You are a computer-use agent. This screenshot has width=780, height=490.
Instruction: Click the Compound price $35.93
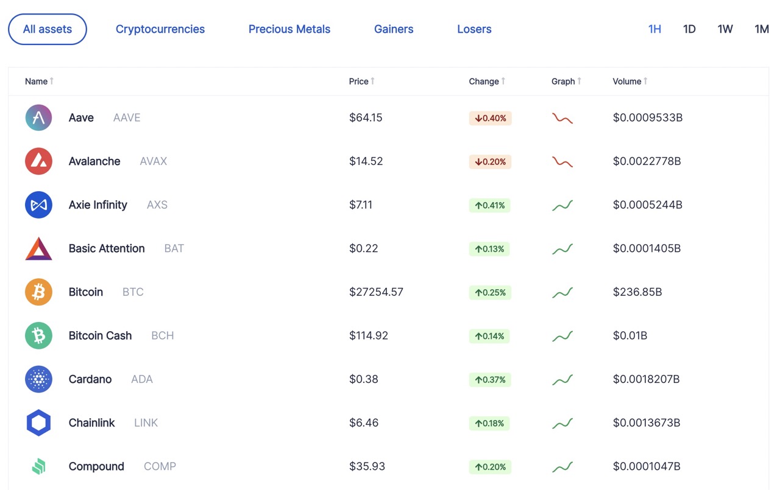pyautogui.click(x=367, y=467)
